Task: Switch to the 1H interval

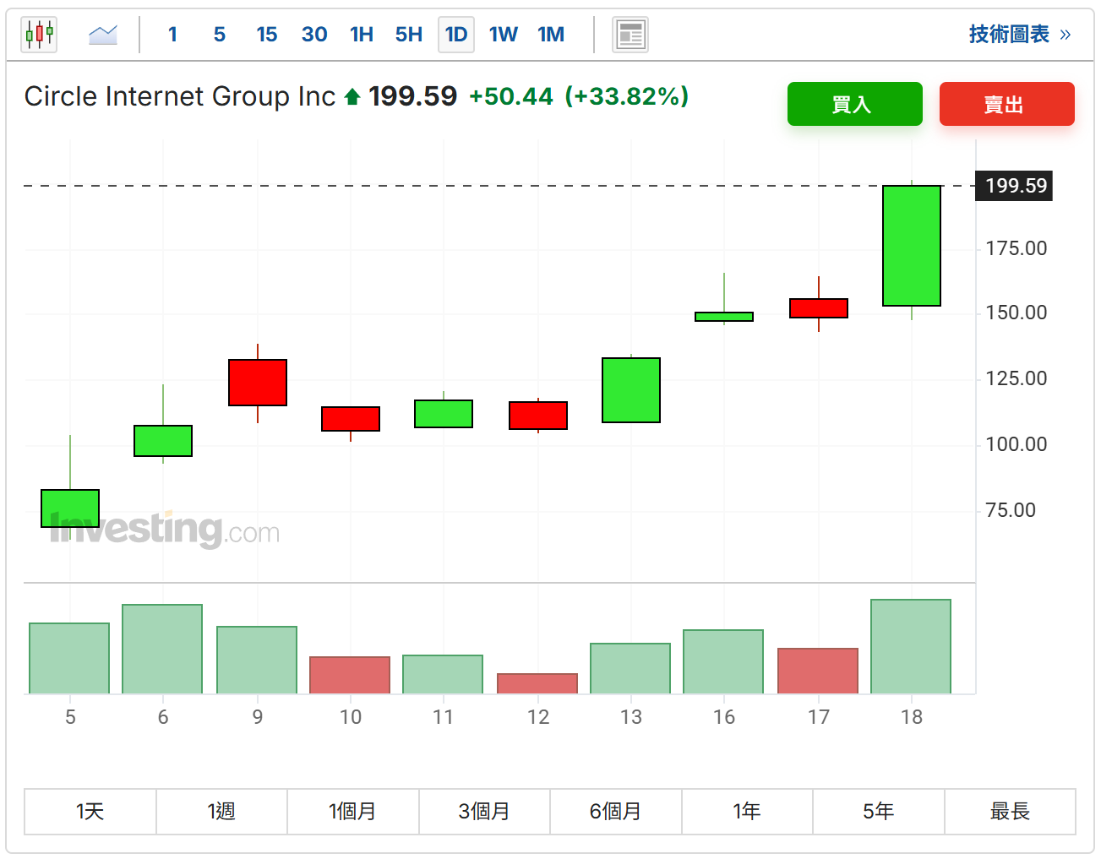Action: 362,35
